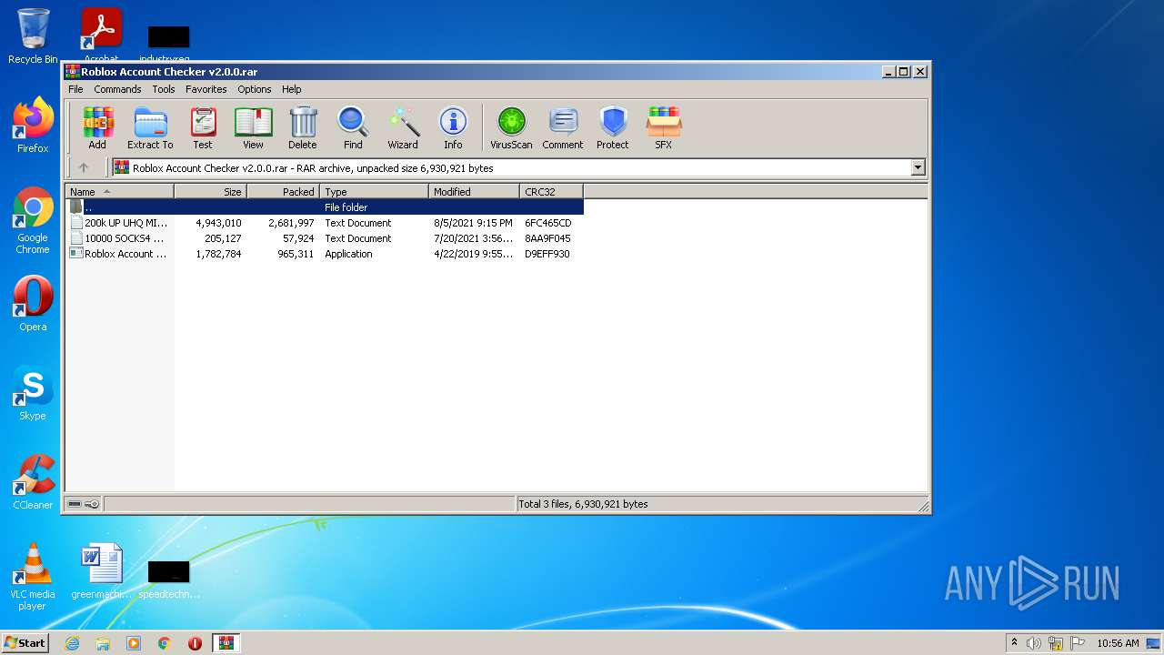This screenshot has width=1164, height=655.
Task: Click the SFX toolbar icon
Action: point(664,127)
